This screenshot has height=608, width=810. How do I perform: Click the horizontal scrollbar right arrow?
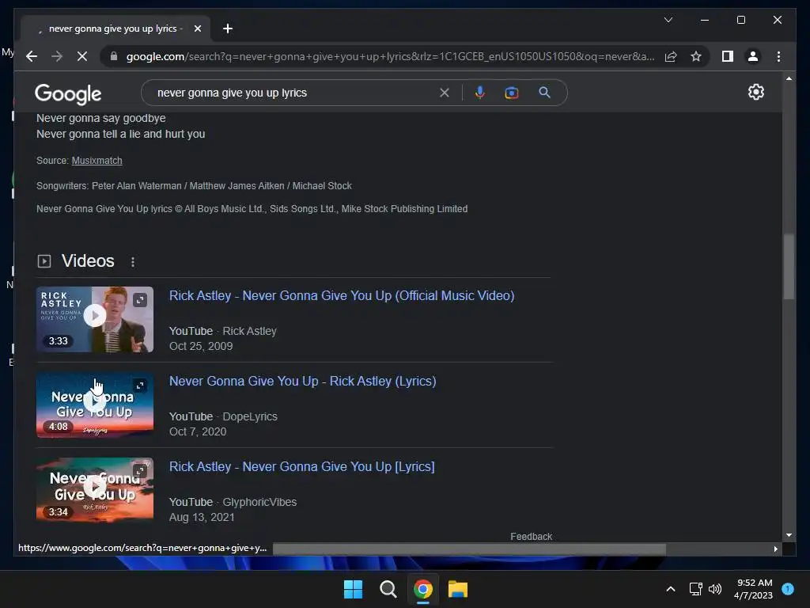click(x=775, y=549)
